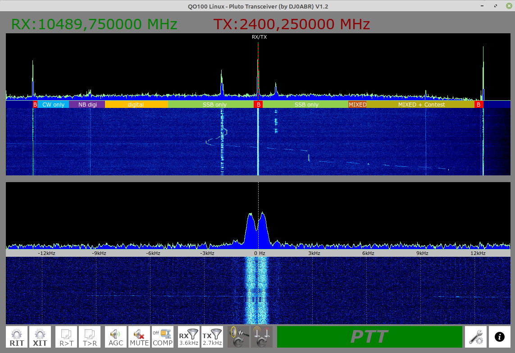Open the TX 2.7kHz filter selector
This screenshot has height=353, width=515.
pyautogui.click(x=212, y=337)
